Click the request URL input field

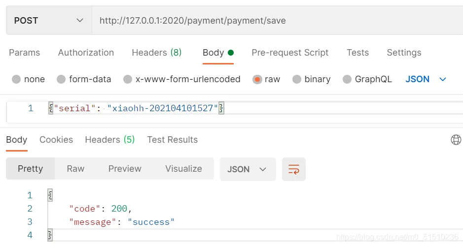click(276, 21)
